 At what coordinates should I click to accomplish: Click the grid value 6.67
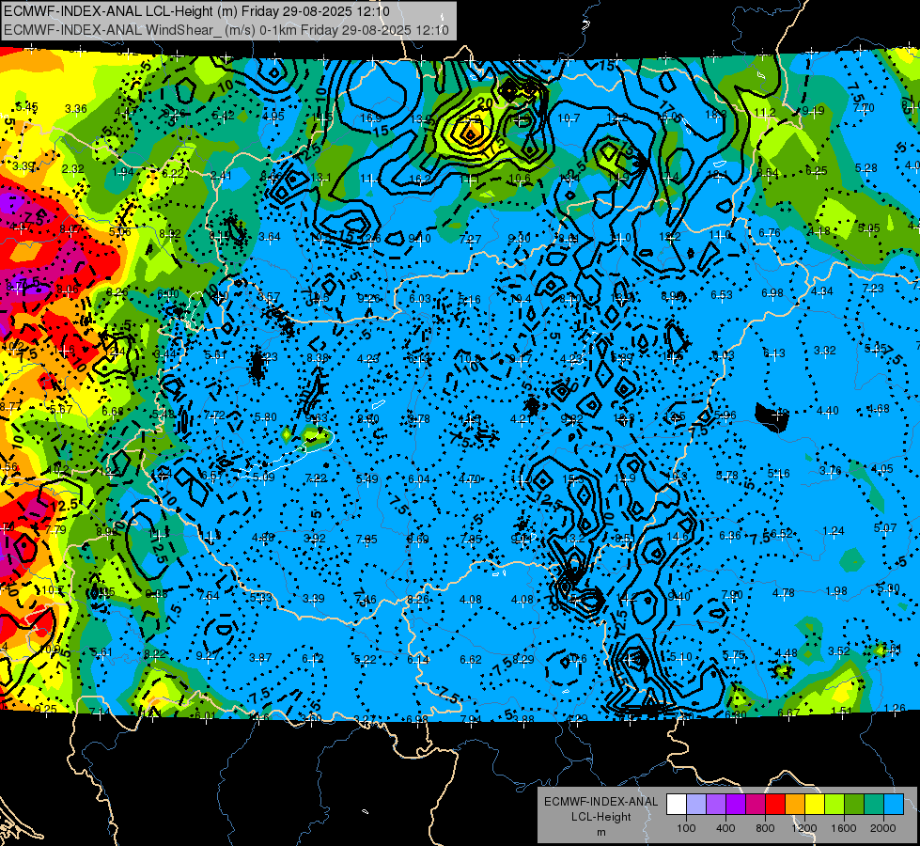click(x=788, y=713)
